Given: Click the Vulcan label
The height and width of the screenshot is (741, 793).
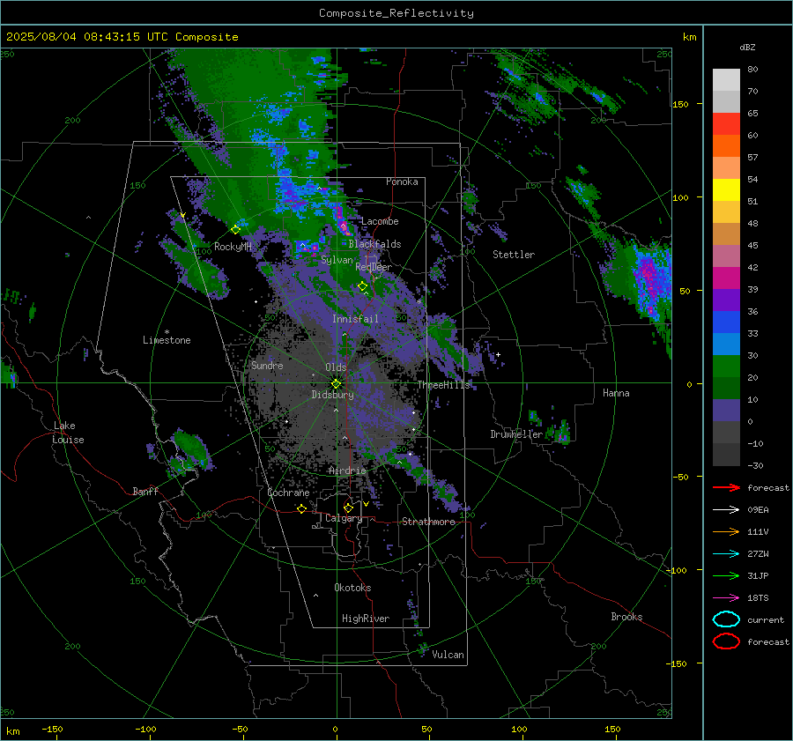Looking at the screenshot, I should pyautogui.click(x=448, y=655).
